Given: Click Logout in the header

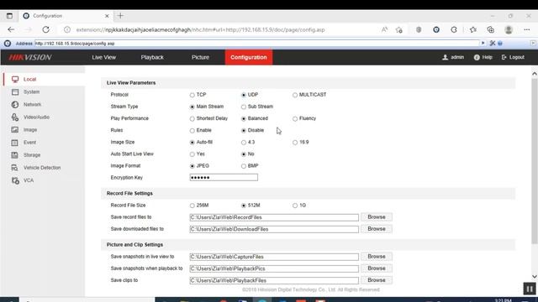Looking at the screenshot, I should click(513, 57).
